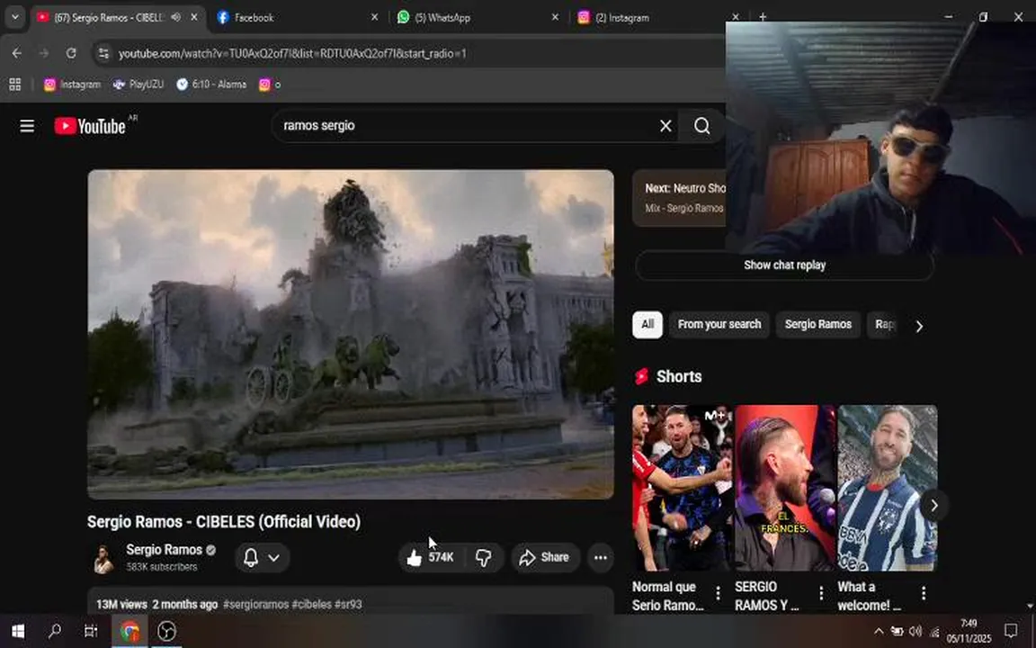Reload the YouTube page
This screenshot has width=1036, height=648.
pos(71,54)
